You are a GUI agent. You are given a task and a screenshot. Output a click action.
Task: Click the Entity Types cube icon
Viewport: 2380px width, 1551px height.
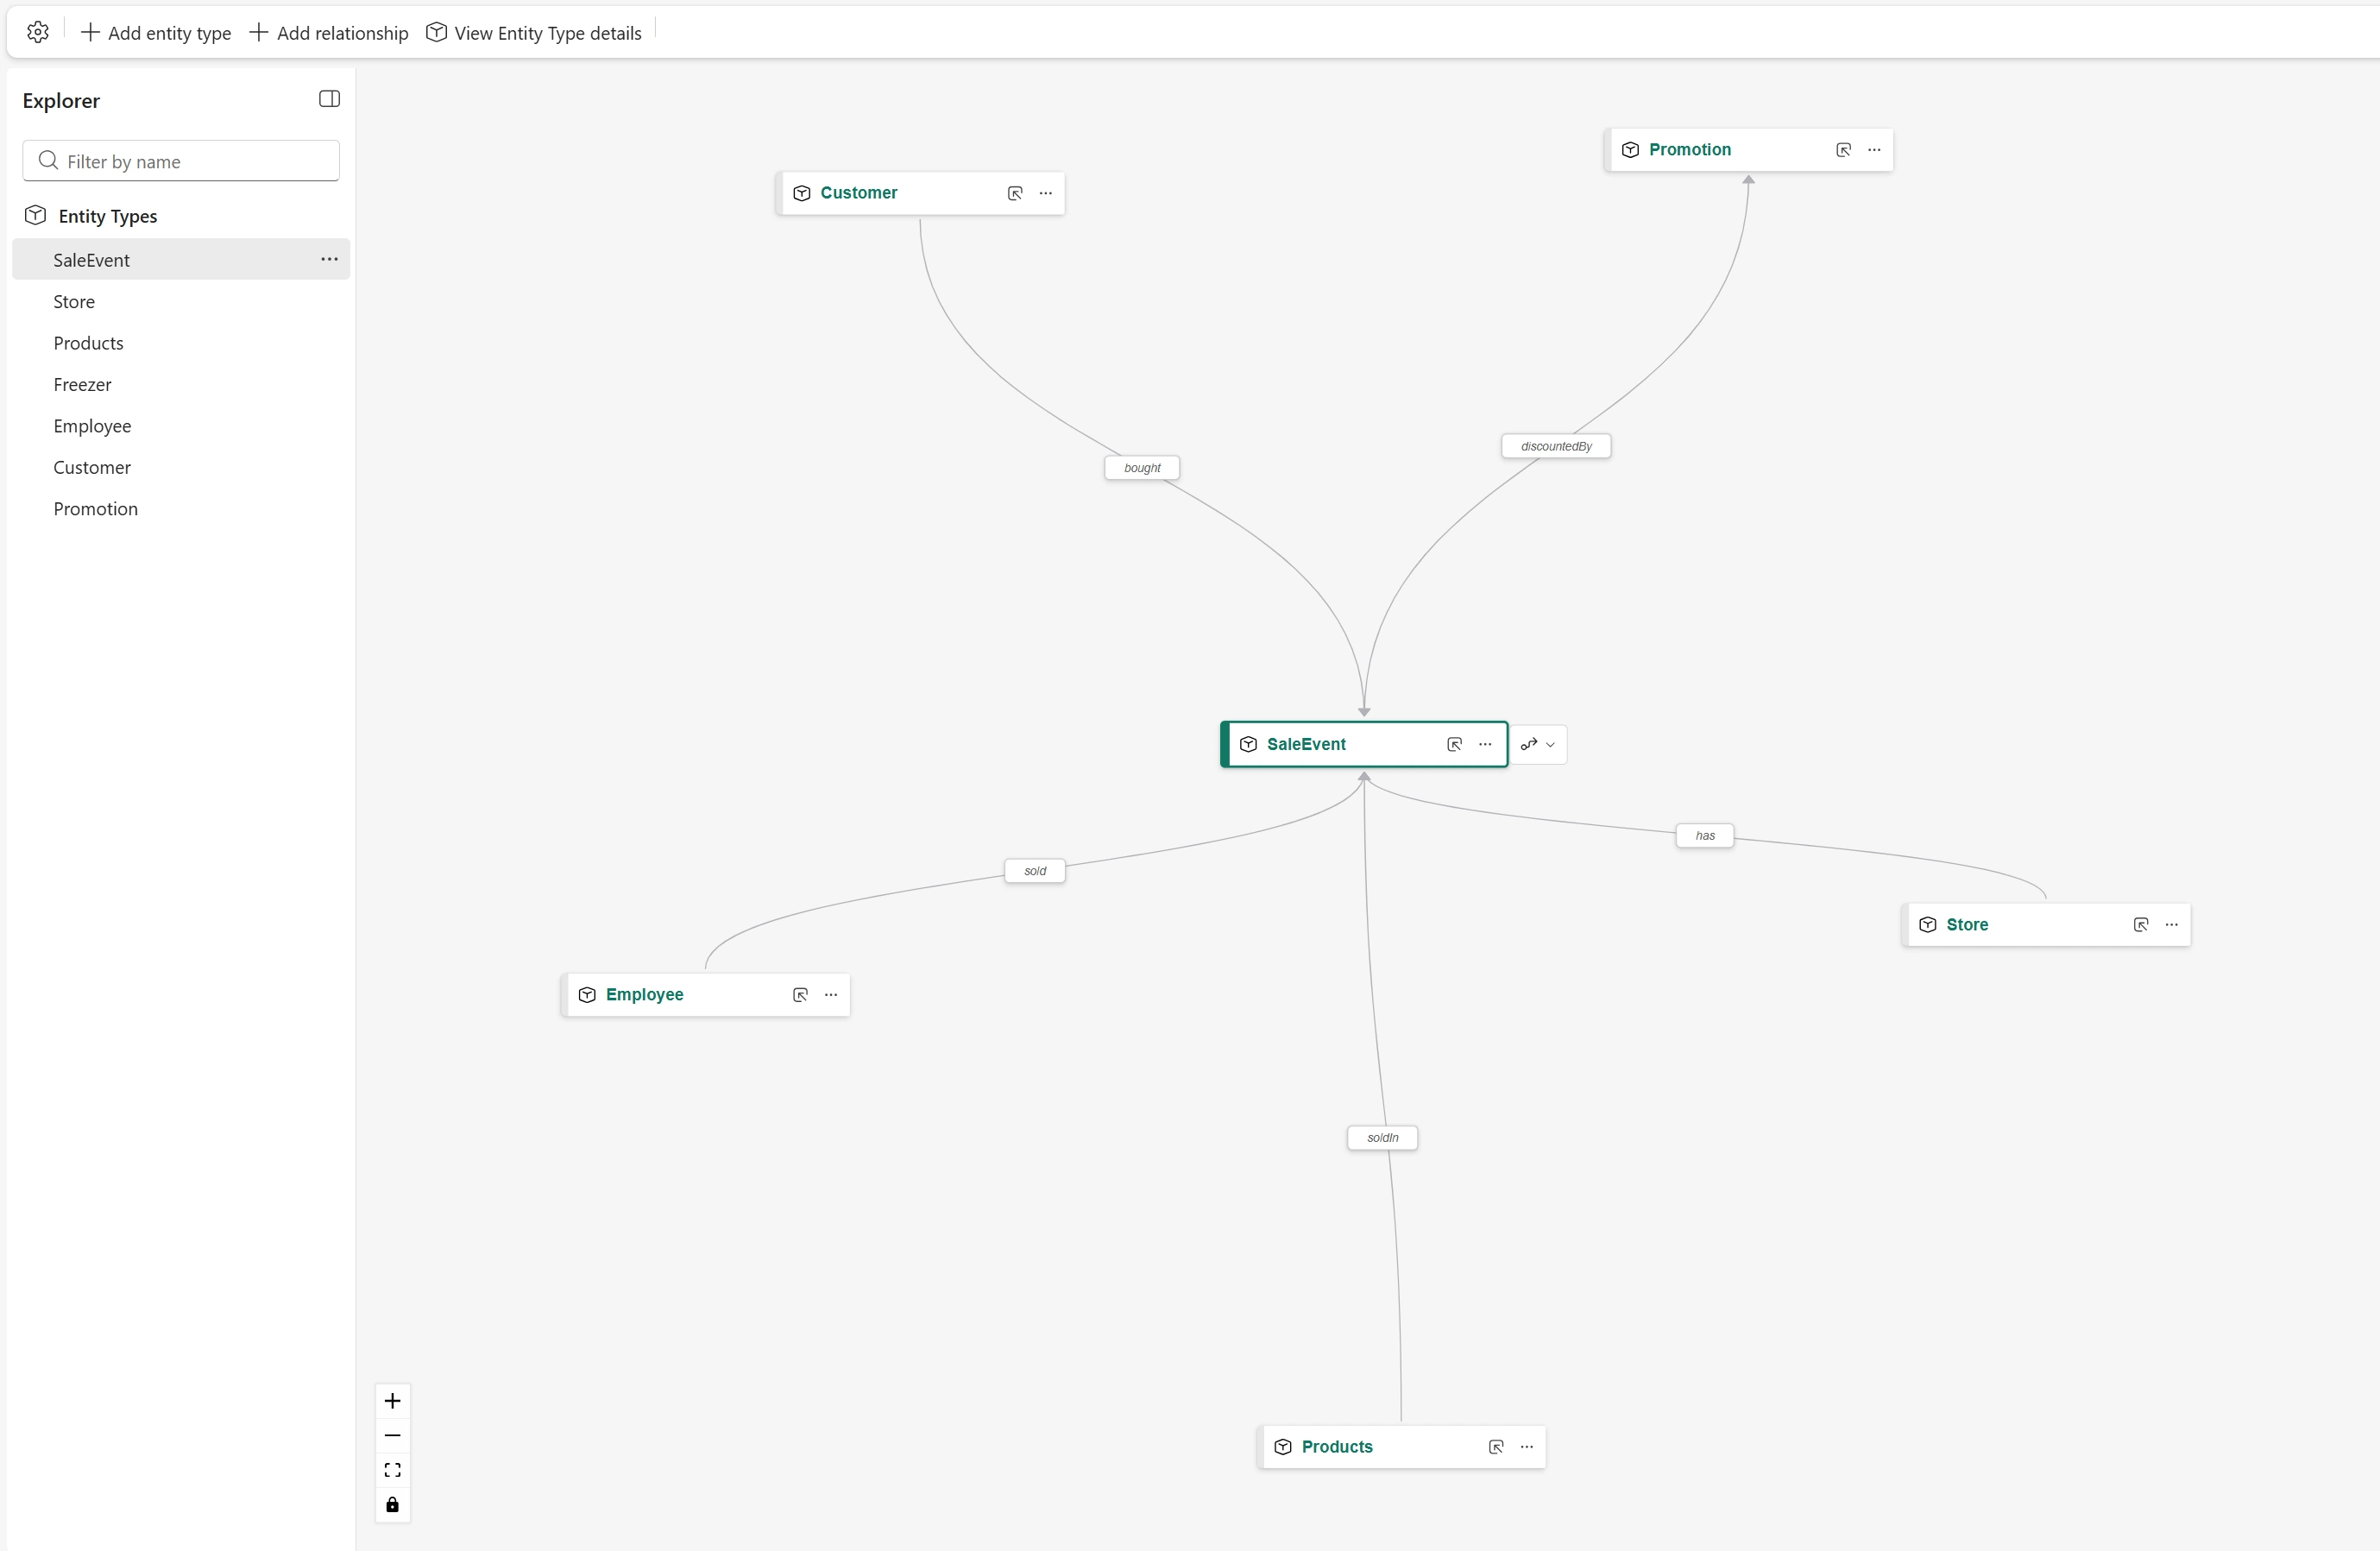pyautogui.click(x=36, y=215)
